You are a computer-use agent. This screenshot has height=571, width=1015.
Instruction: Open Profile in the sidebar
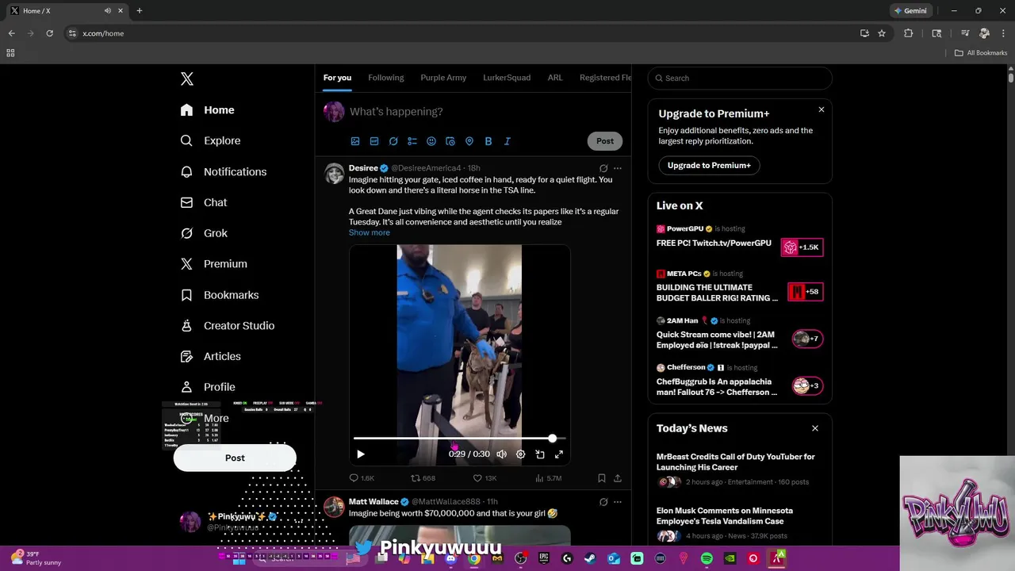click(208, 387)
